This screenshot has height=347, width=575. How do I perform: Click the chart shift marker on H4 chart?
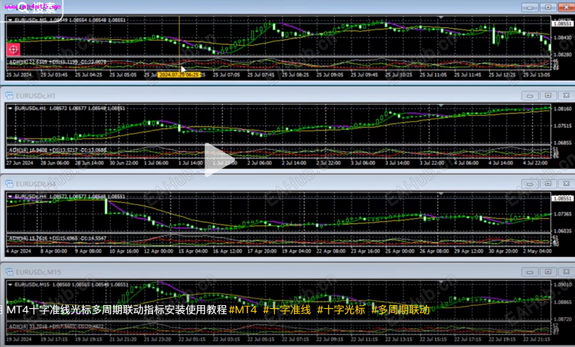click(441, 193)
